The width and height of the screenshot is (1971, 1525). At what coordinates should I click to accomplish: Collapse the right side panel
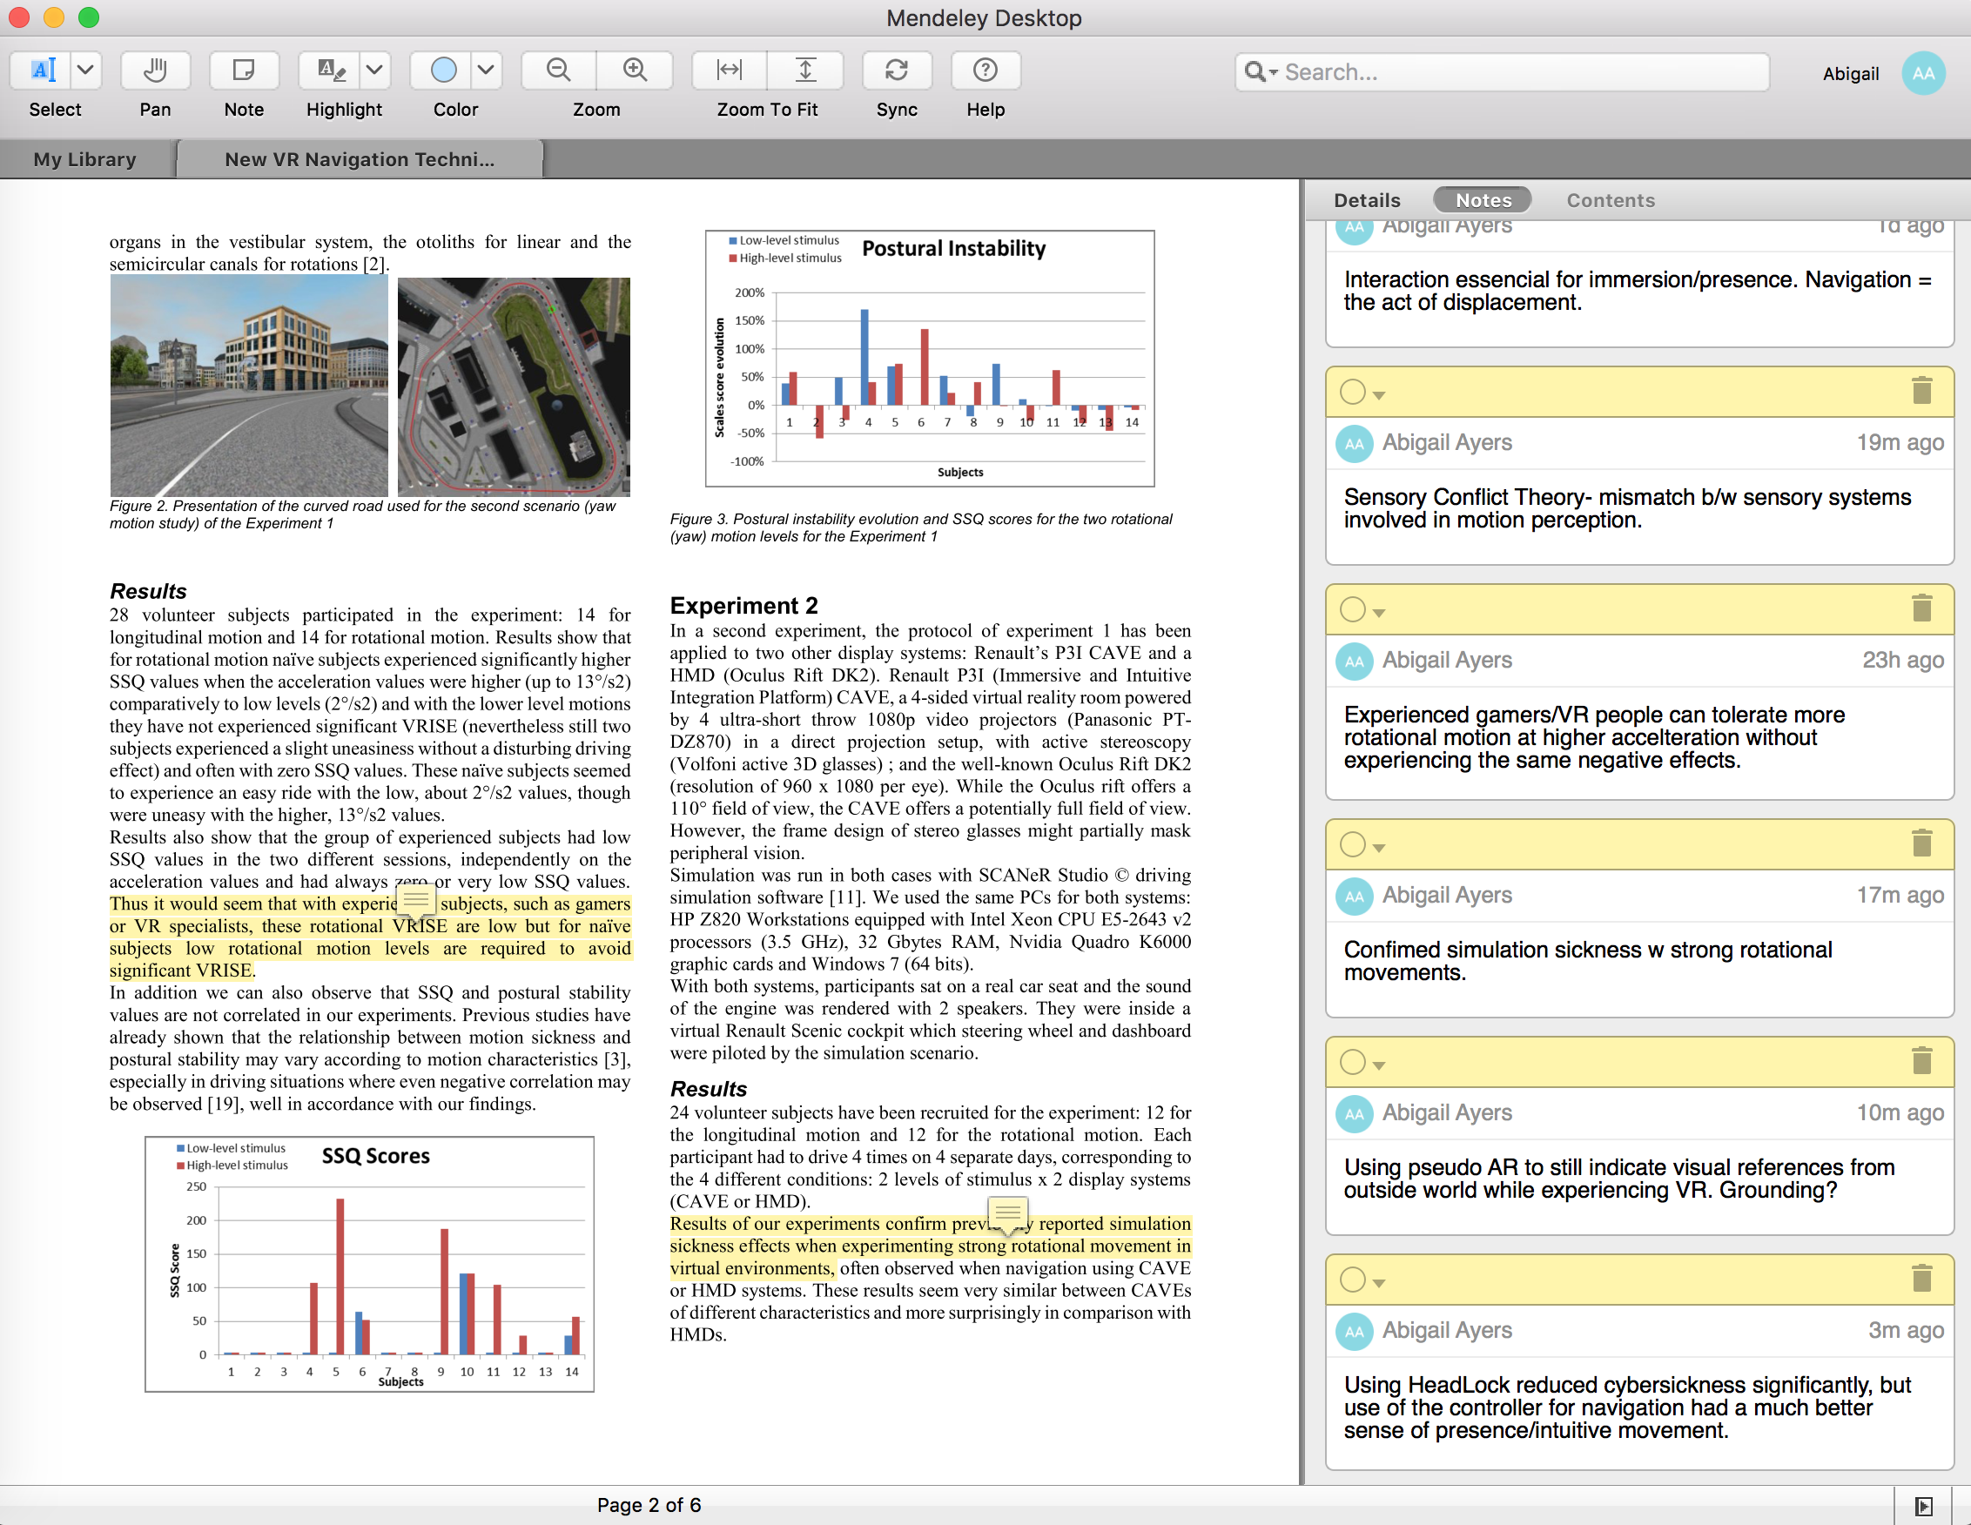tap(1923, 1506)
